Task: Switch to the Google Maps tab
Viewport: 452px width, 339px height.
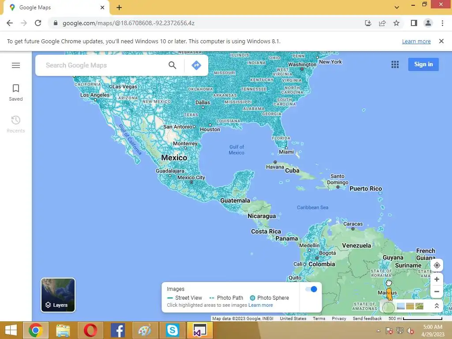Action: (x=56, y=8)
